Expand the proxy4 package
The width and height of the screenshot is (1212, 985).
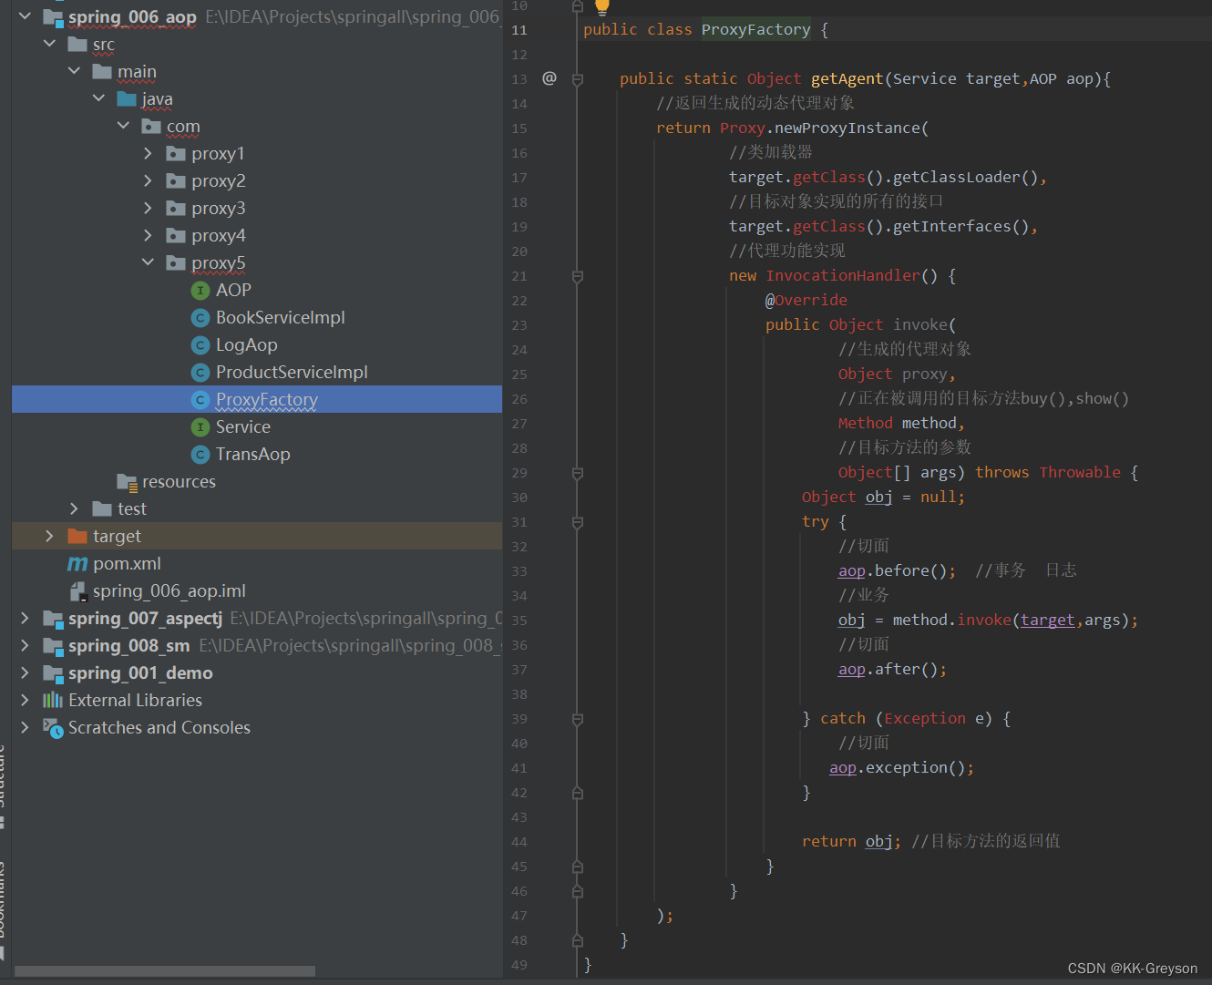click(x=148, y=235)
